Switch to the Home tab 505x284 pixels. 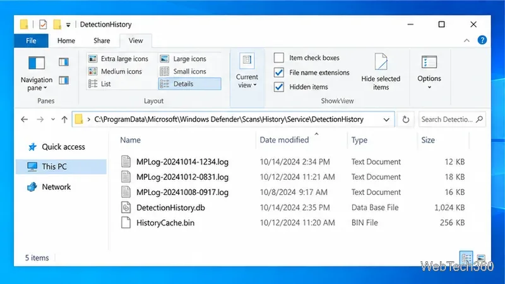66,40
